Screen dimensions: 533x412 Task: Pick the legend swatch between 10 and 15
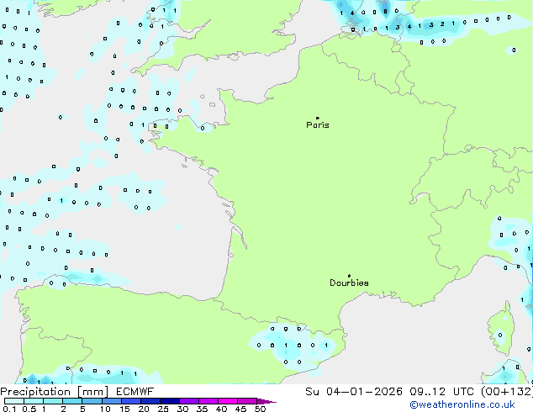[111, 401]
